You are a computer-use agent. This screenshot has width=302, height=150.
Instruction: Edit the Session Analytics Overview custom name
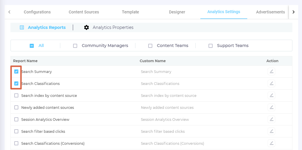[x=271, y=119]
